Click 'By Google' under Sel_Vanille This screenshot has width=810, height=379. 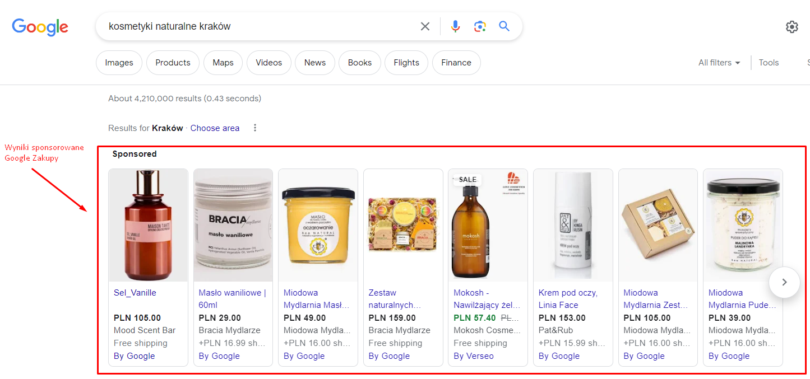[135, 356]
